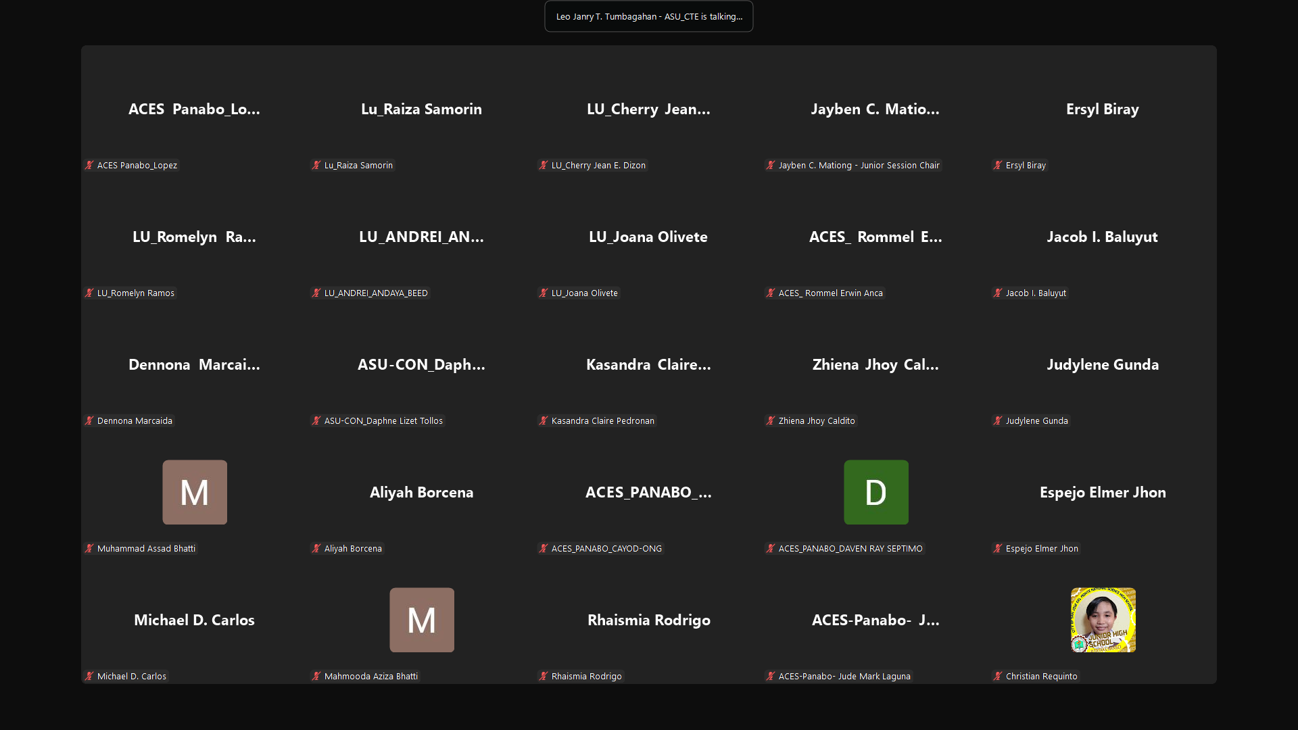Click Michael D. Carlos participant tile
Viewport: 1298px width, 730px height.
195,620
